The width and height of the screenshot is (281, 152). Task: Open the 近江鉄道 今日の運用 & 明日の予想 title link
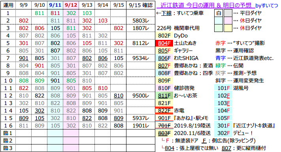206,6
